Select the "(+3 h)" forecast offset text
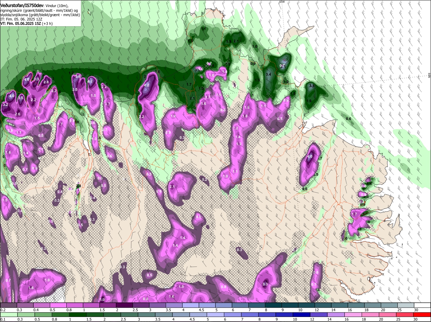The height and width of the screenshot is (322, 431). tap(47, 24)
